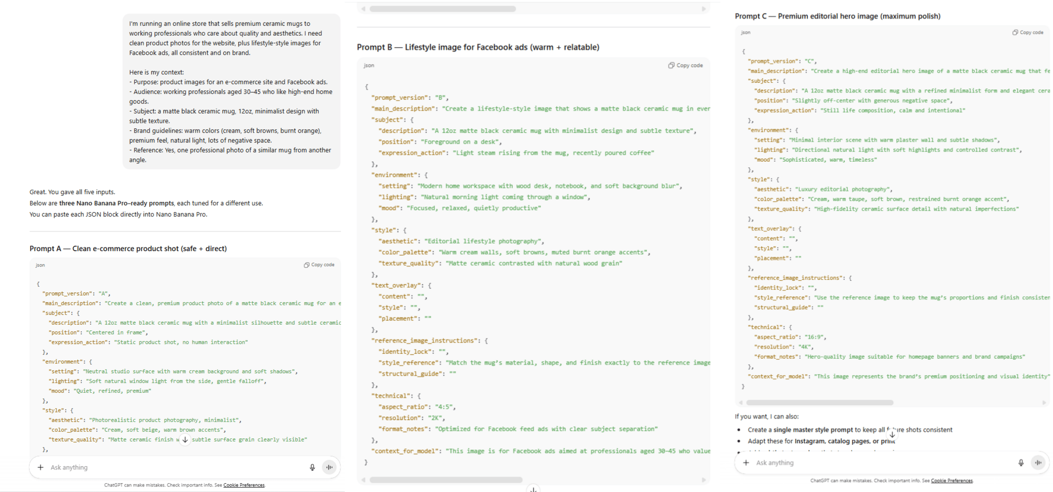Open voice mode in right chat box
Screen dimensions: 1053x492
tap(1038, 463)
